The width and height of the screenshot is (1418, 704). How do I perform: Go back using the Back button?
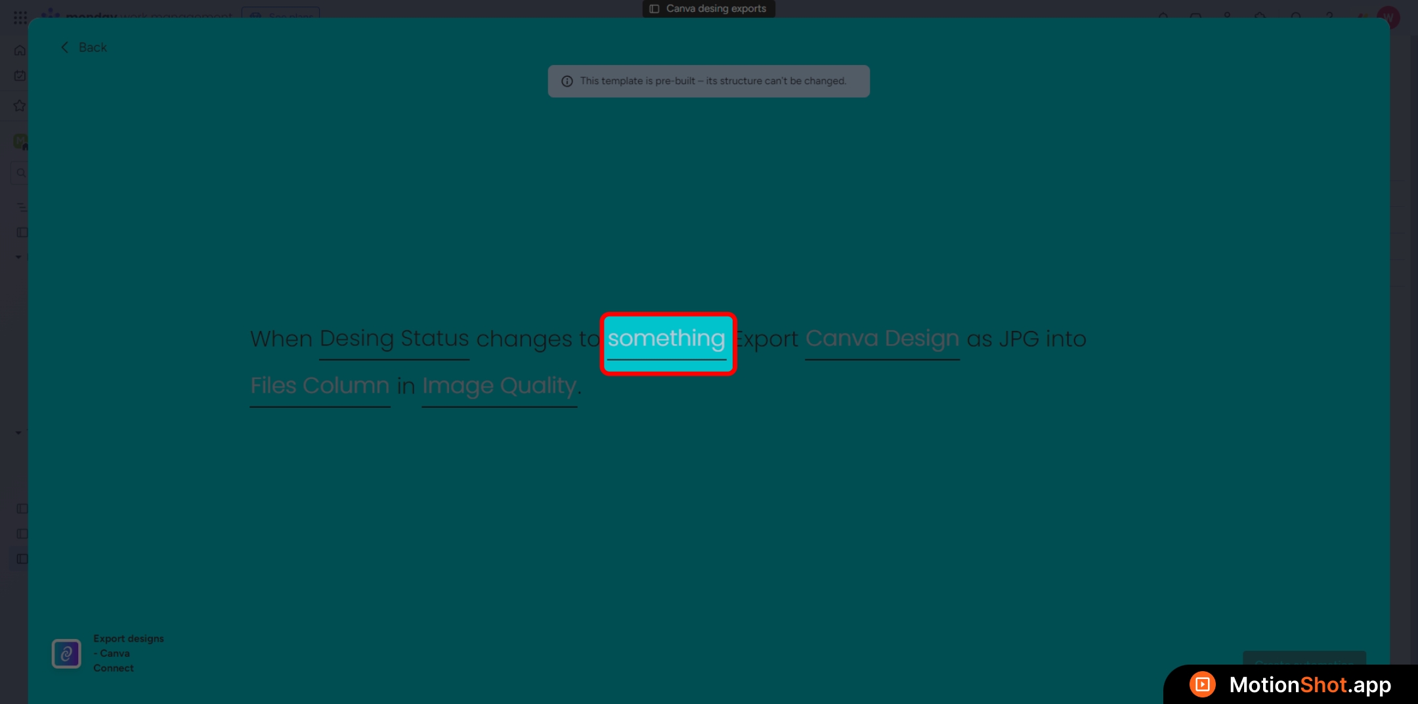point(92,47)
